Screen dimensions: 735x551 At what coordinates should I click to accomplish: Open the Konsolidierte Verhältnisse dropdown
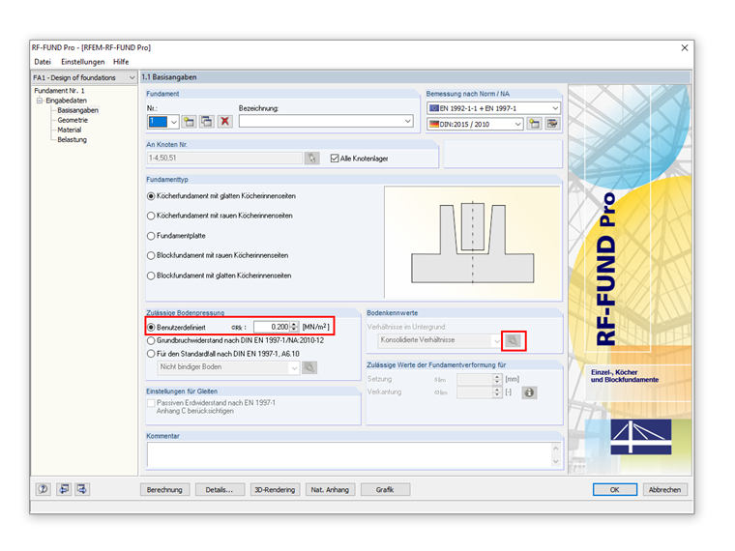pos(496,340)
